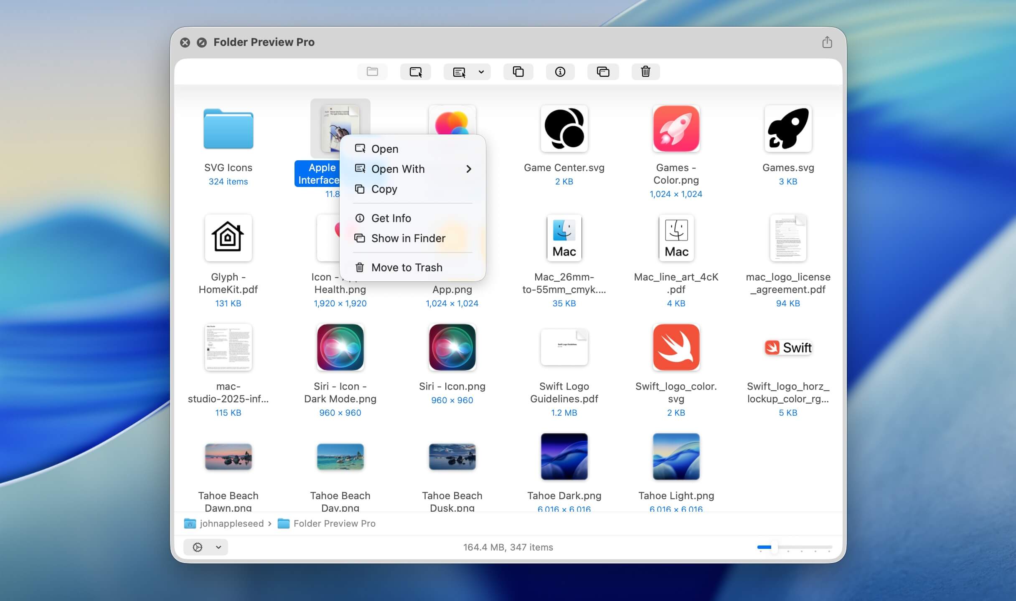This screenshot has height=601, width=1016.
Task: Click the view options icon in the toolbar
Action: pyautogui.click(x=458, y=71)
